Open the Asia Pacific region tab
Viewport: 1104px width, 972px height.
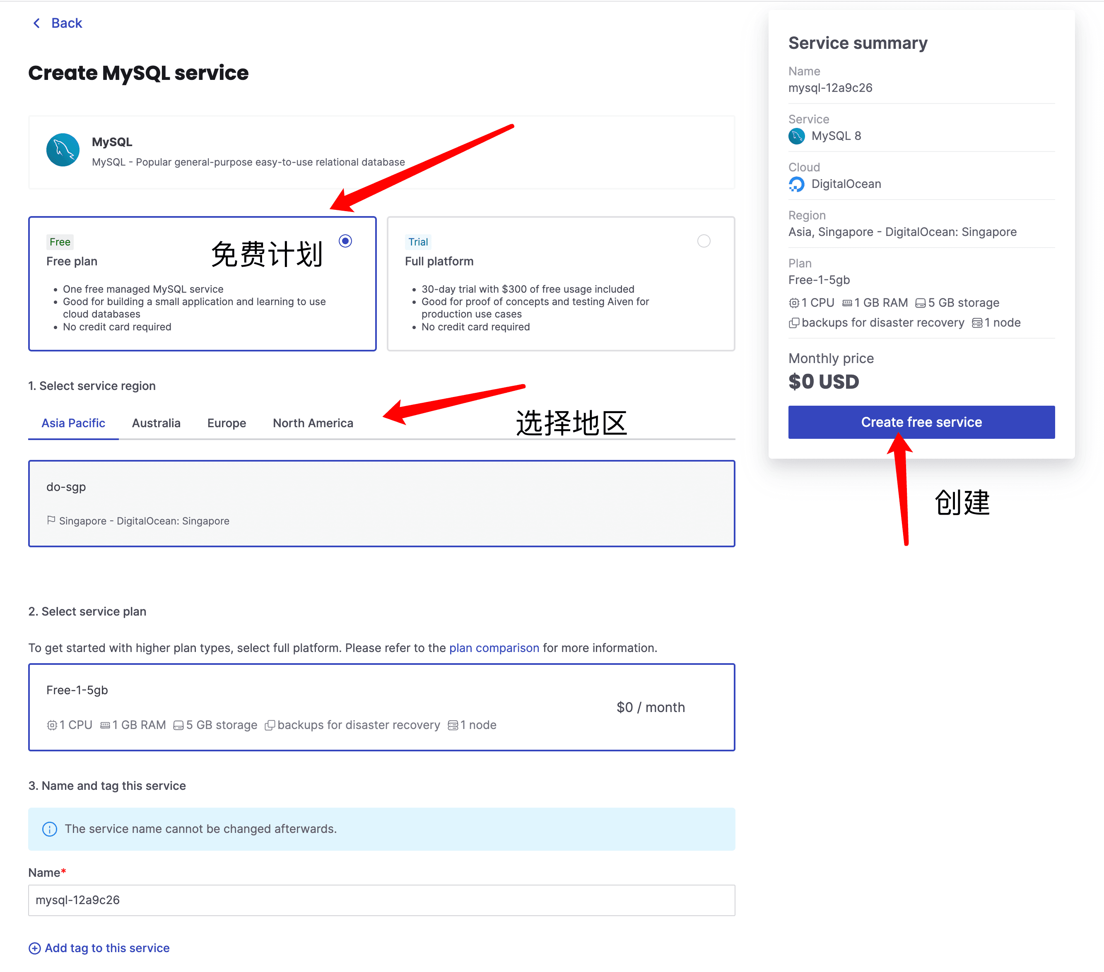[x=73, y=423]
